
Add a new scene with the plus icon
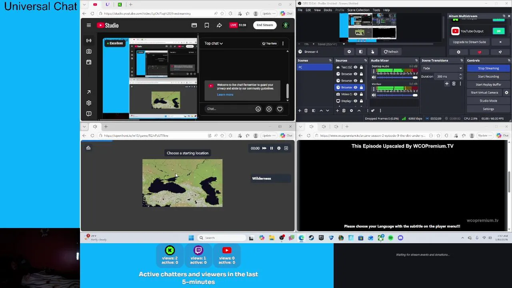(x=300, y=111)
